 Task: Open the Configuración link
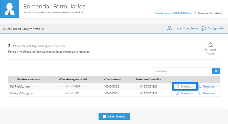[216, 28]
